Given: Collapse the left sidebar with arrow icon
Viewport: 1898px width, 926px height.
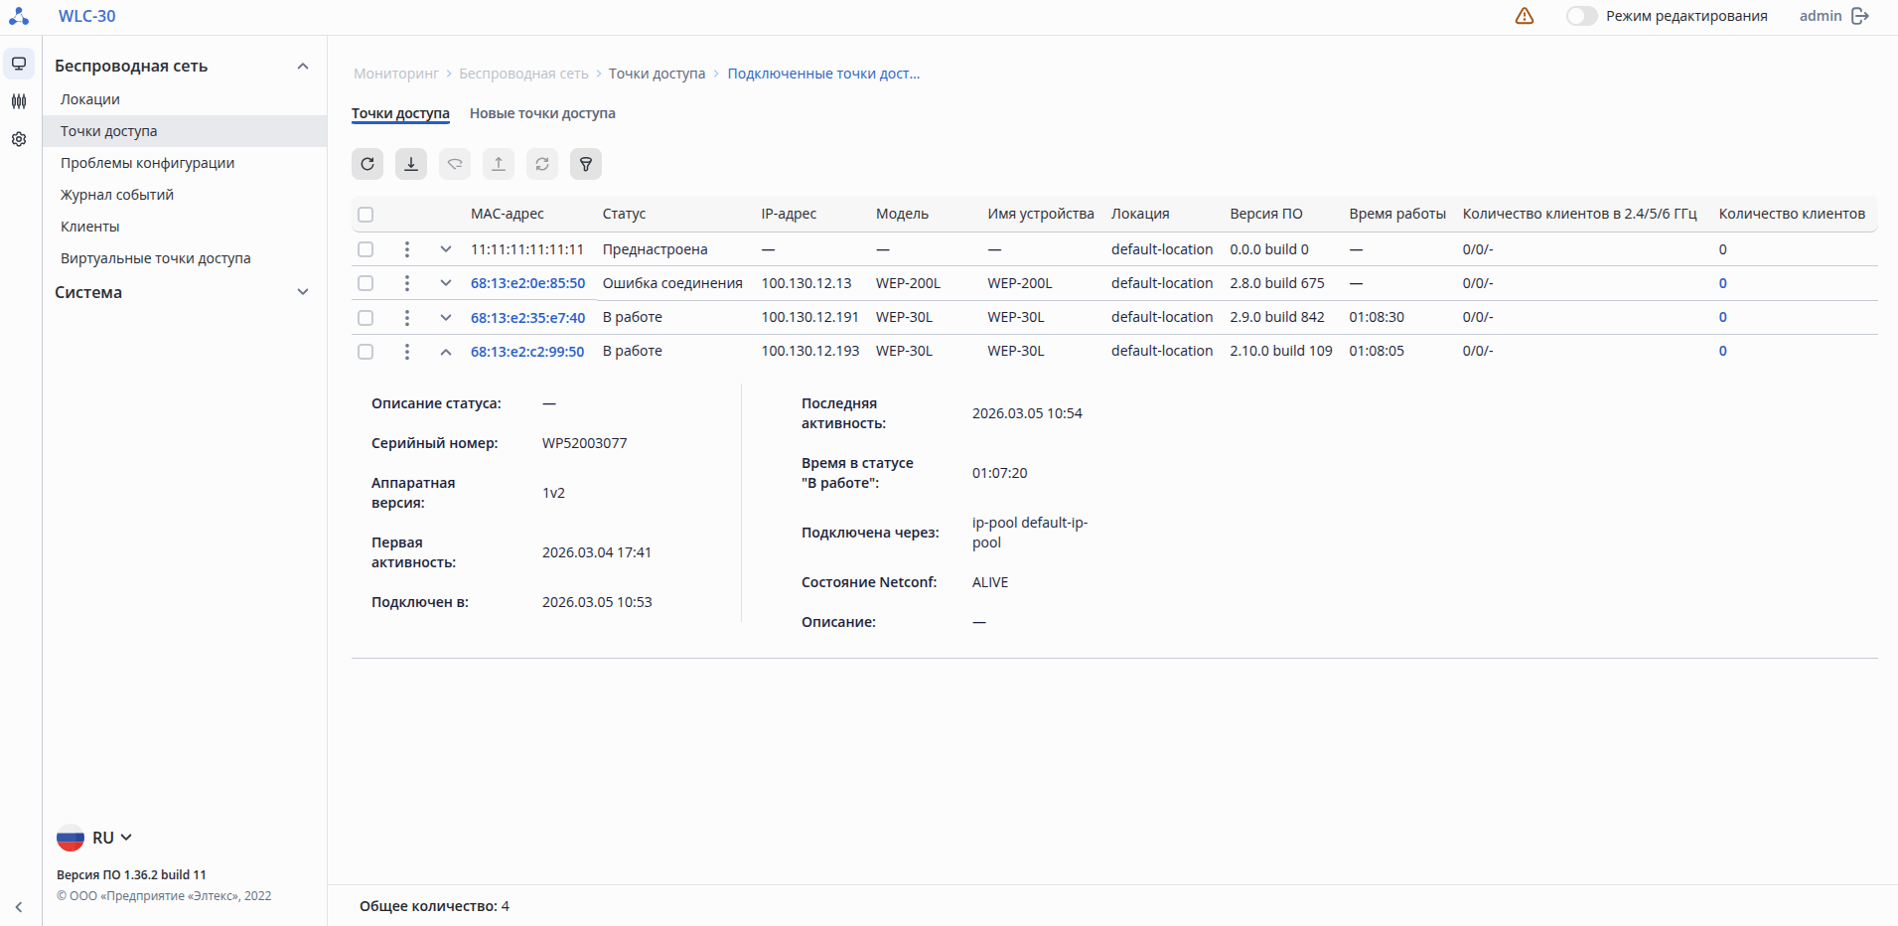Looking at the screenshot, I should pos(19,906).
